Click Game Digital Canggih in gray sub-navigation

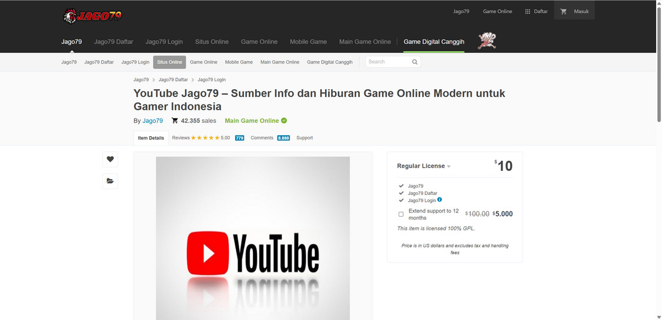(329, 62)
